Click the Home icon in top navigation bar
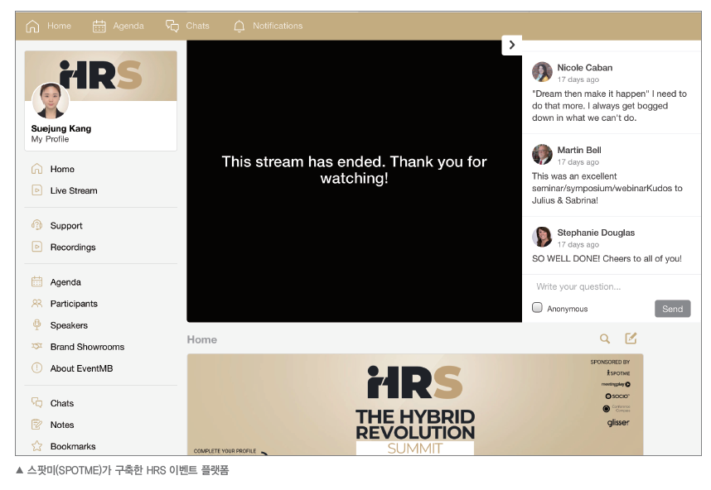The width and height of the screenshot is (711, 490). click(x=32, y=26)
